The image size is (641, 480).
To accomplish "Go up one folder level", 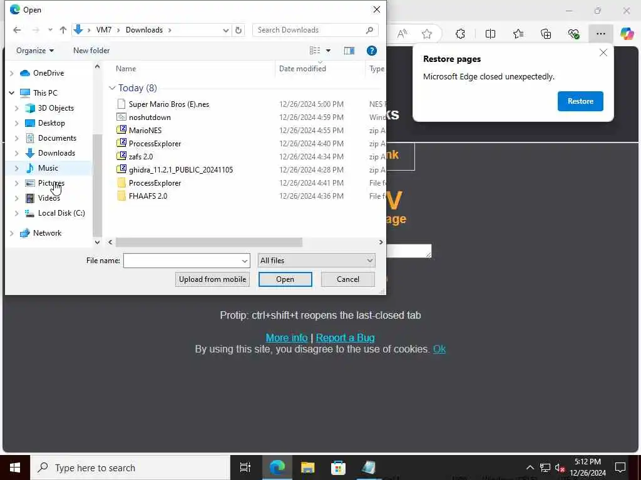I will pos(63,30).
